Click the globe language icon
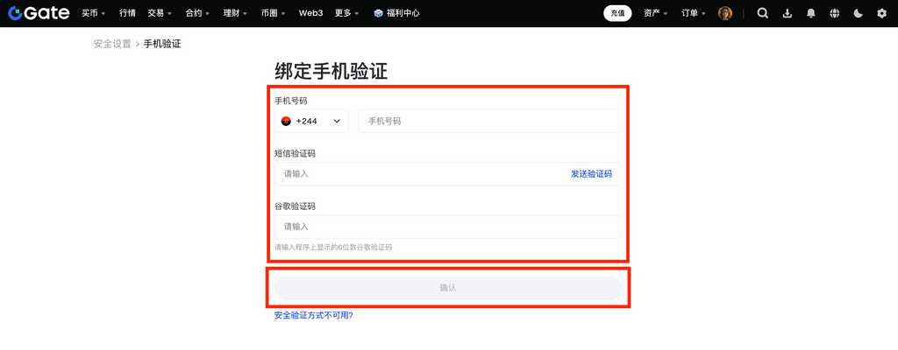Viewport: 898px width, 350px height. pos(834,13)
